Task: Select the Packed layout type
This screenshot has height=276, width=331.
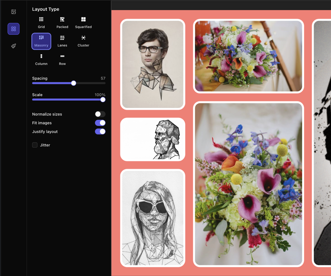Action: pyautogui.click(x=62, y=22)
